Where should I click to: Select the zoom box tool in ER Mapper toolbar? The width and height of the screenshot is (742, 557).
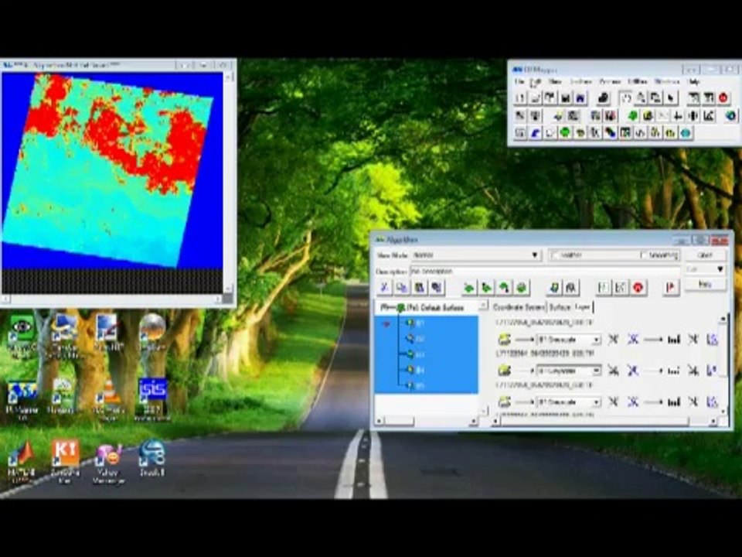[655, 98]
